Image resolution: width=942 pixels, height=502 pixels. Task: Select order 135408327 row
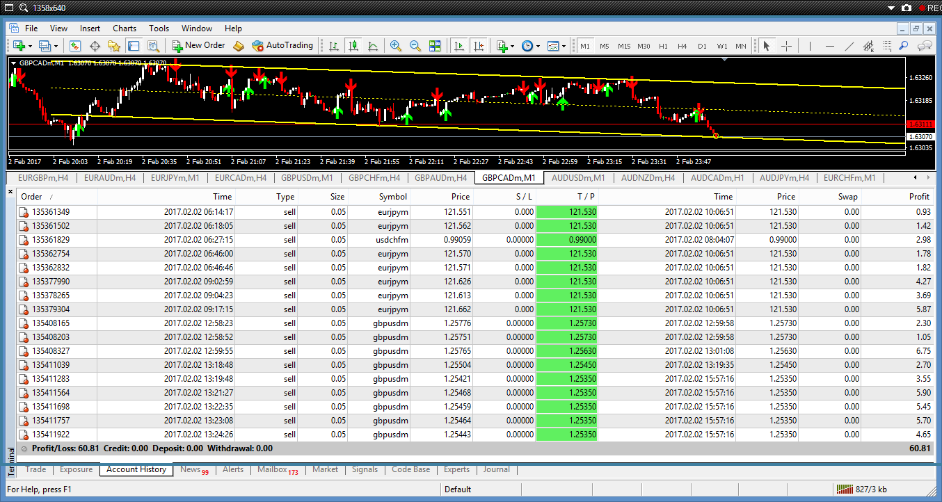point(475,351)
